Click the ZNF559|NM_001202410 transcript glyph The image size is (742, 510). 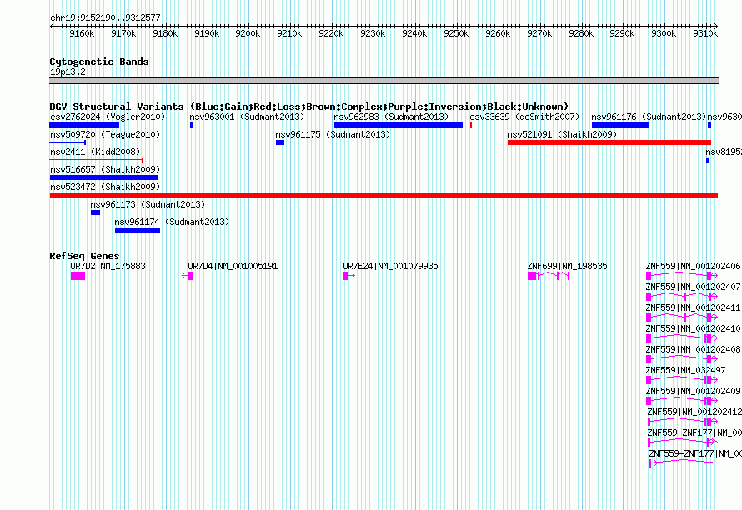pos(682,338)
